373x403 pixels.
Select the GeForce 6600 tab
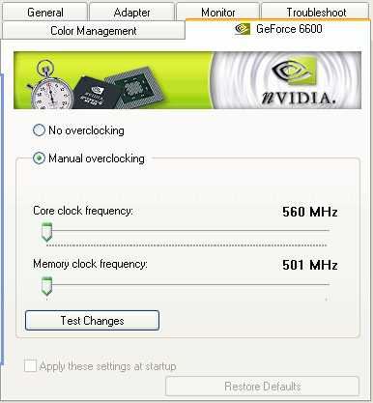pyautogui.click(x=278, y=29)
